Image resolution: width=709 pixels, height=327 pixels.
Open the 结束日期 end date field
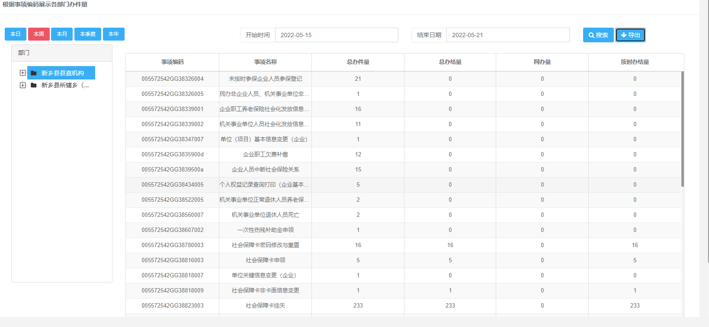point(508,35)
